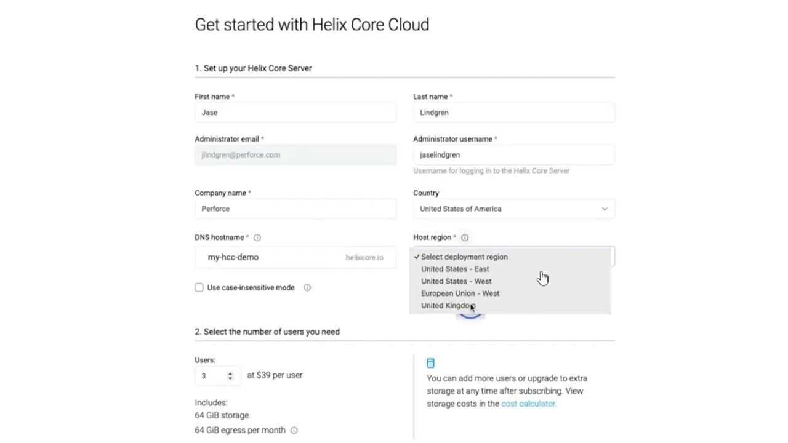The height and width of the screenshot is (443, 788).
Task: Enable the case-insensitive mode checkbox
Action: (199, 287)
